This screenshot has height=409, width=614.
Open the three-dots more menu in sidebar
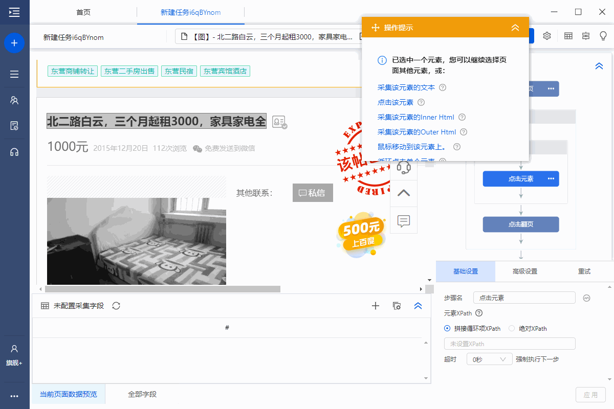14,396
